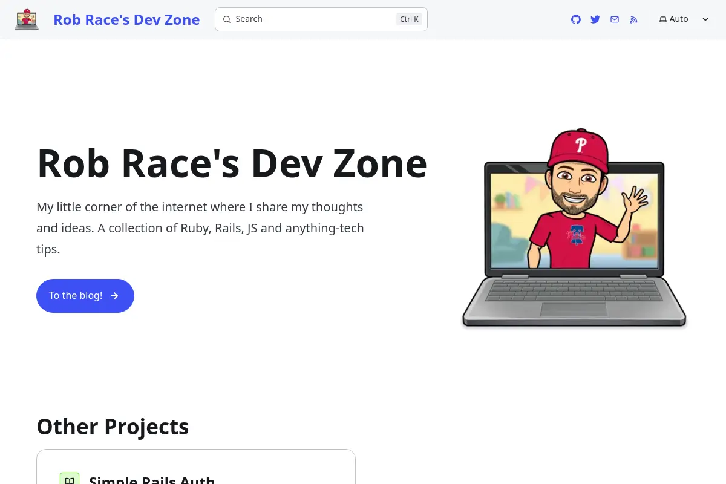Focus the Search input field
Image resolution: width=726 pixels, height=484 pixels.
point(321,19)
